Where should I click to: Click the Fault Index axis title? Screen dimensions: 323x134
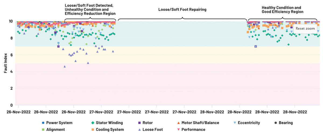click(5, 63)
